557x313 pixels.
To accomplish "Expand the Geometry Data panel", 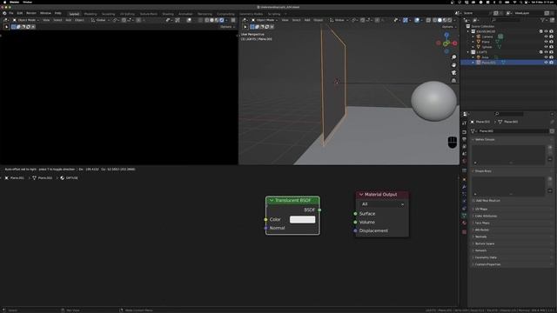I will coord(511,257).
